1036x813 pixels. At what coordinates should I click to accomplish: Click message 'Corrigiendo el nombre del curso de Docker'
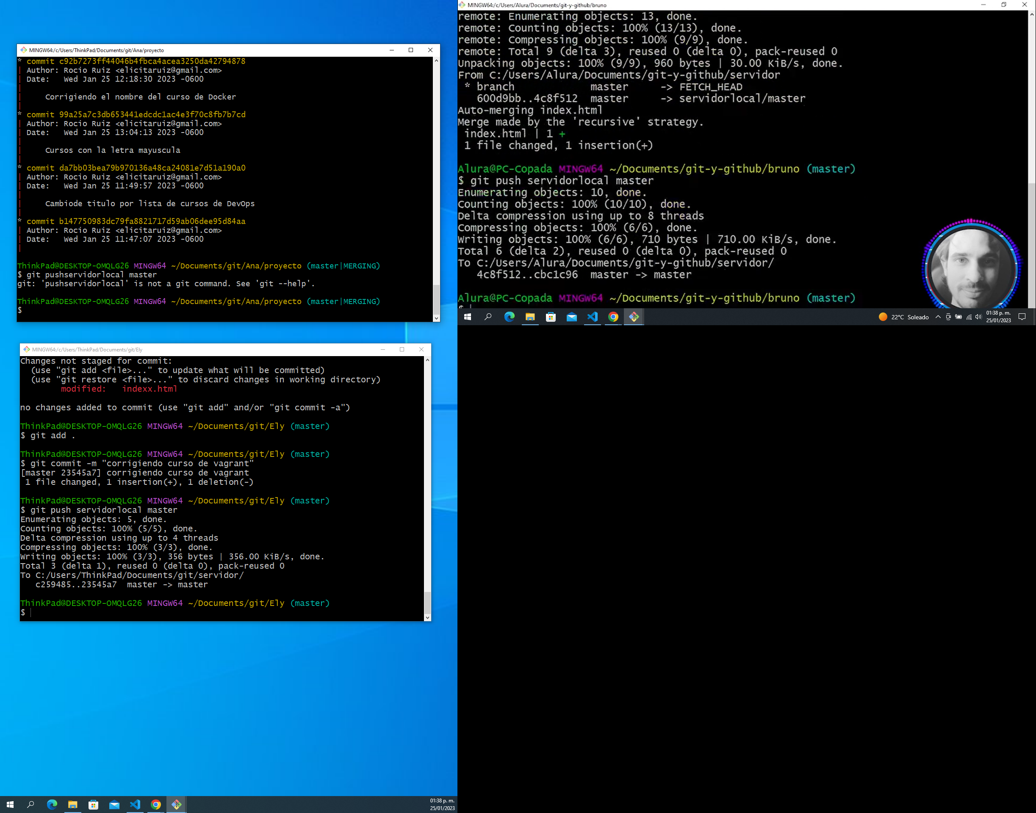pos(141,97)
